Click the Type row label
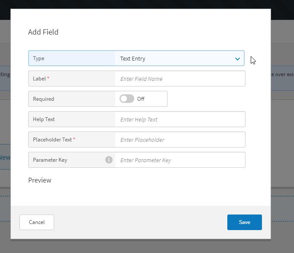 pos(39,59)
